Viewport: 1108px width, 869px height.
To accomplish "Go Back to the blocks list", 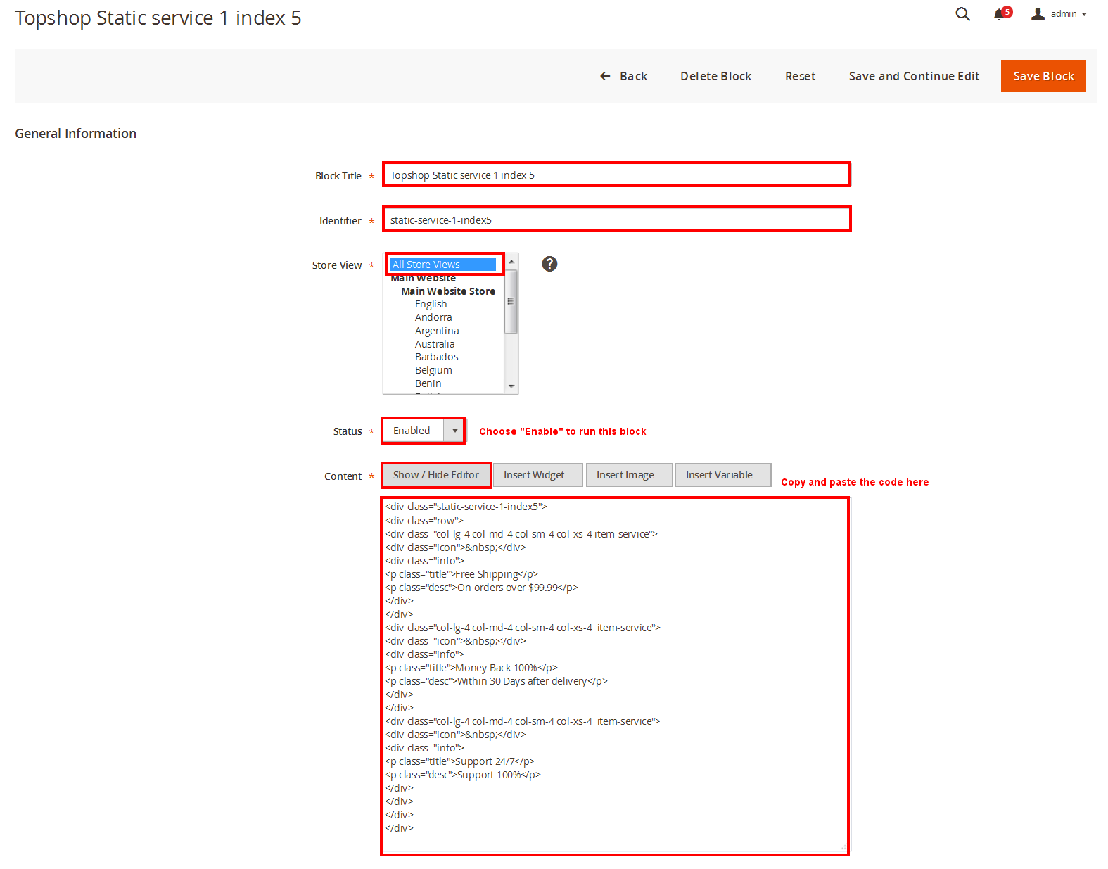I will [623, 76].
